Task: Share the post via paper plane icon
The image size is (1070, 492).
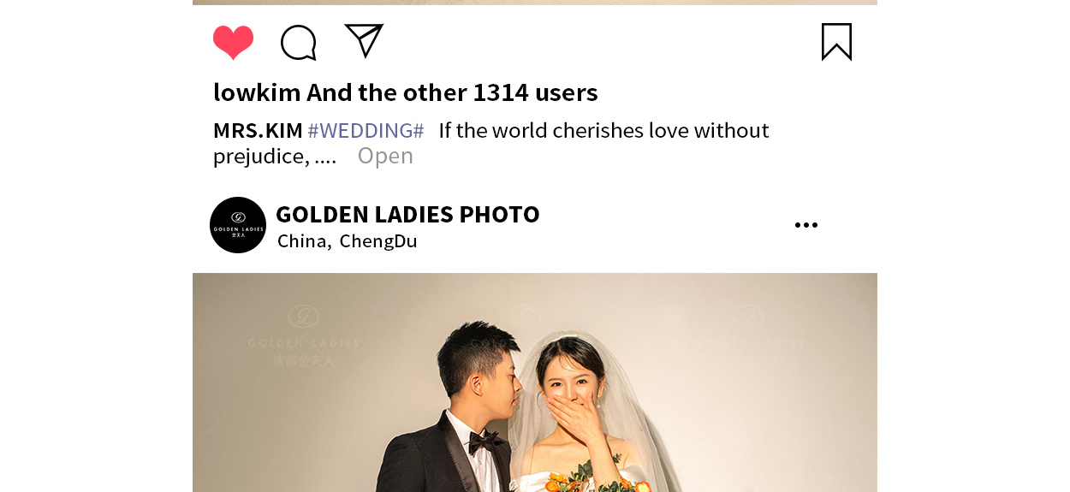Action: [x=364, y=40]
